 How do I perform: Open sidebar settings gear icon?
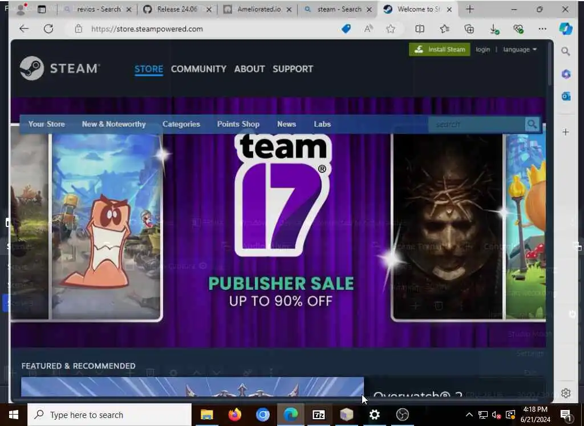(566, 393)
